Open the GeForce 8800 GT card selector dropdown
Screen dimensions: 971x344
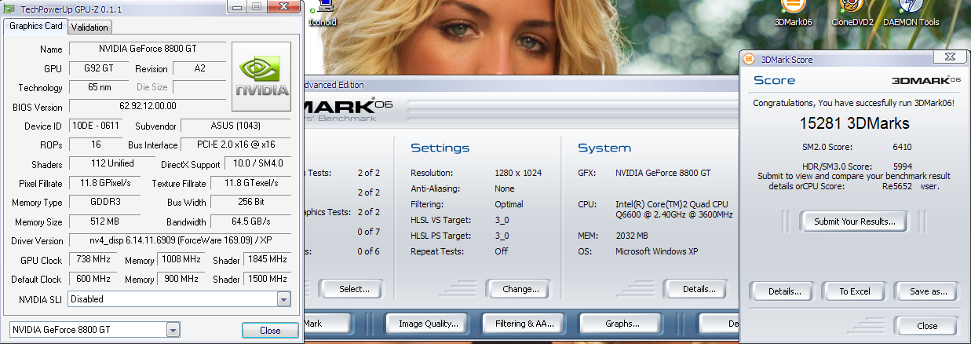pos(173,331)
